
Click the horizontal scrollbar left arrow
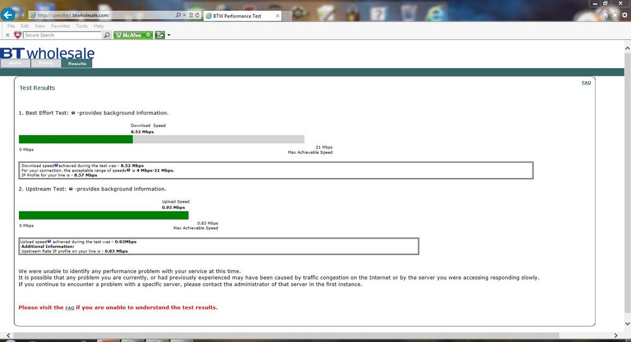tap(8, 335)
